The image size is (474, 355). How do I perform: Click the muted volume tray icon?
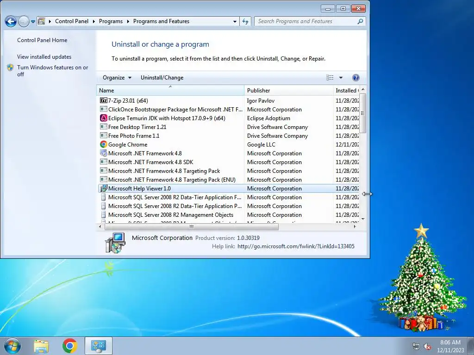[x=427, y=347]
